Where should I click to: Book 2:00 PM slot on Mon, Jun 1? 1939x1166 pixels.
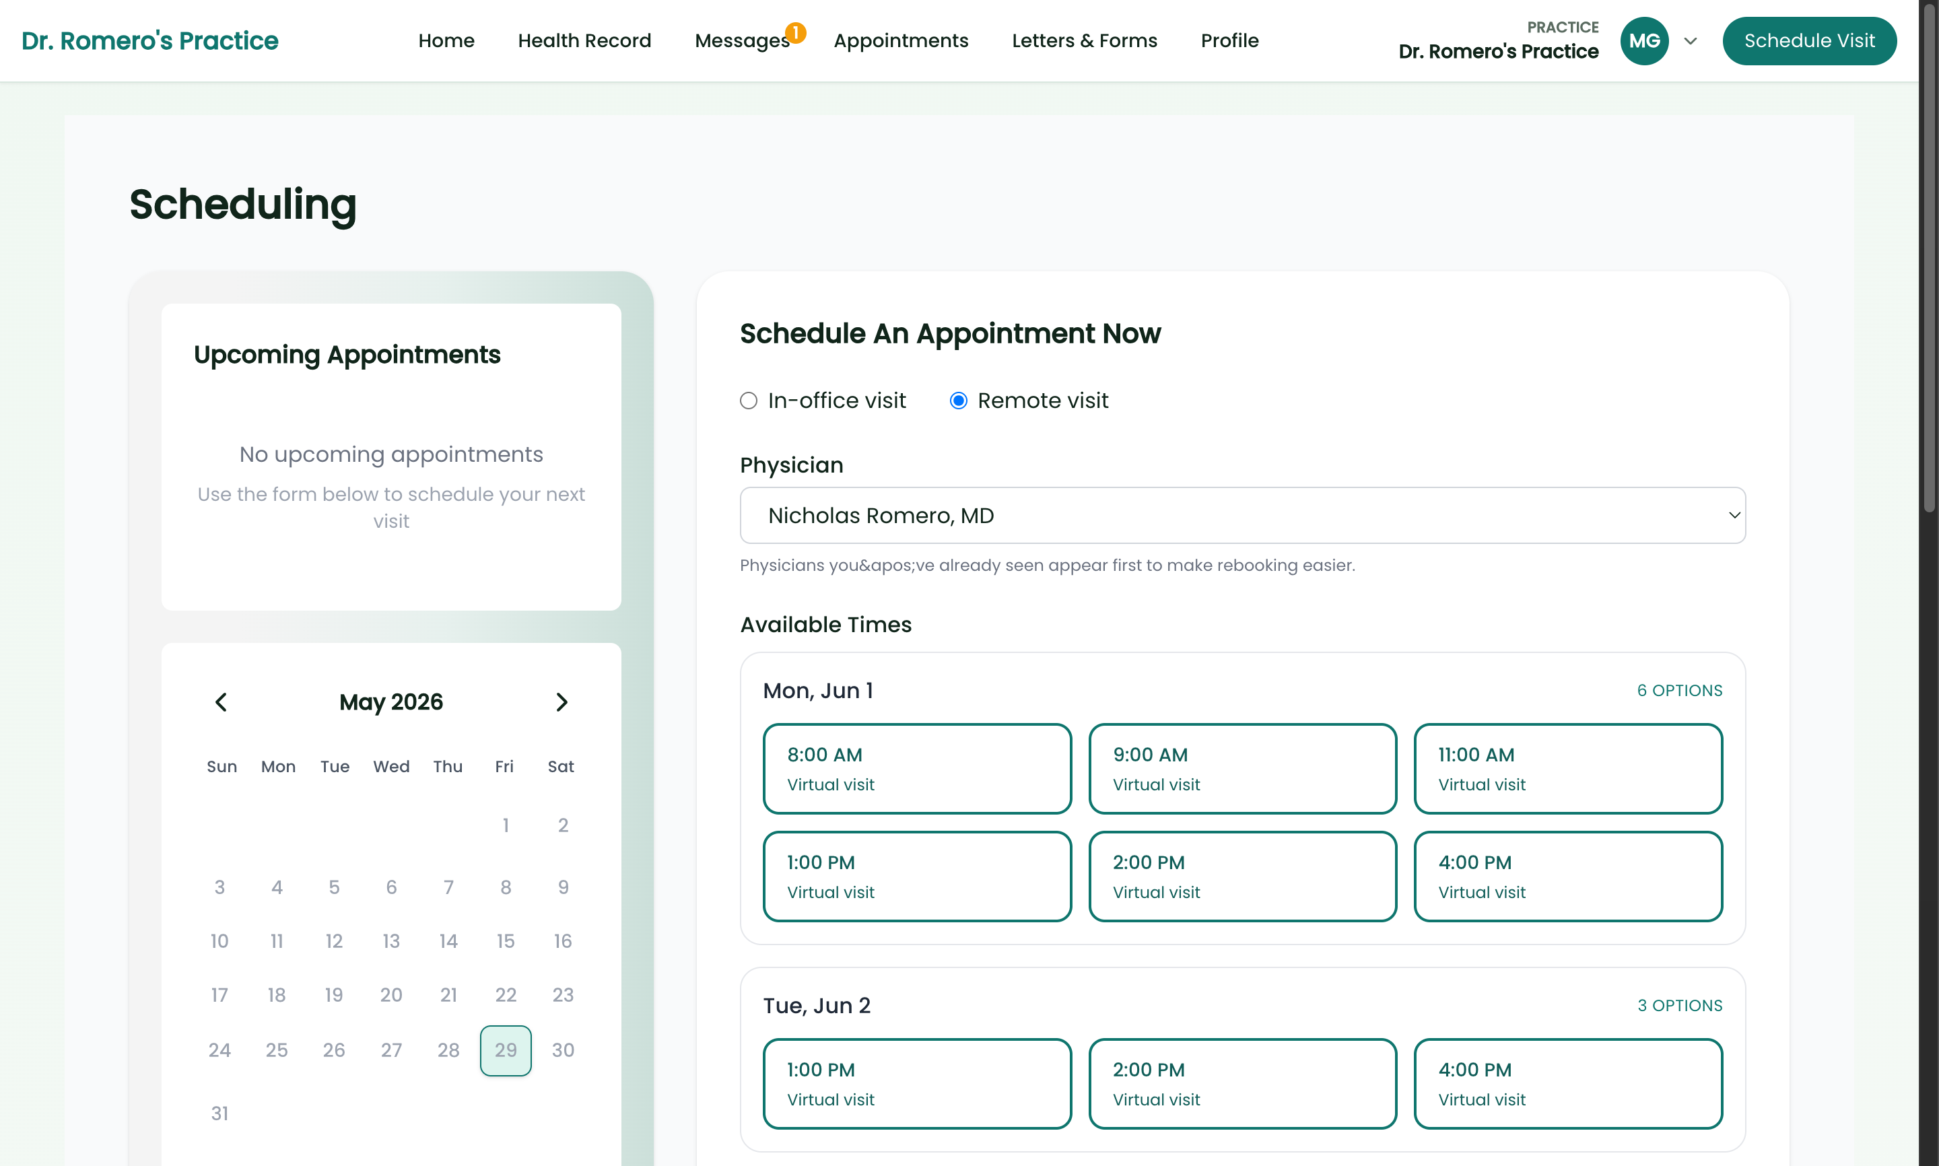click(x=1242, y=876)
